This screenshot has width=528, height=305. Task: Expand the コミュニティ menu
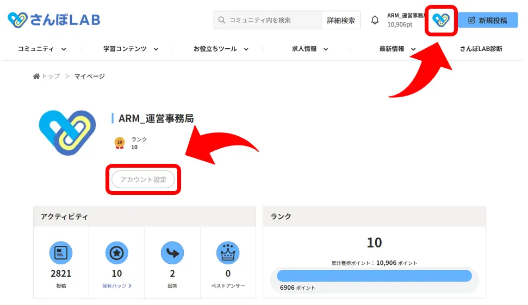42,49
